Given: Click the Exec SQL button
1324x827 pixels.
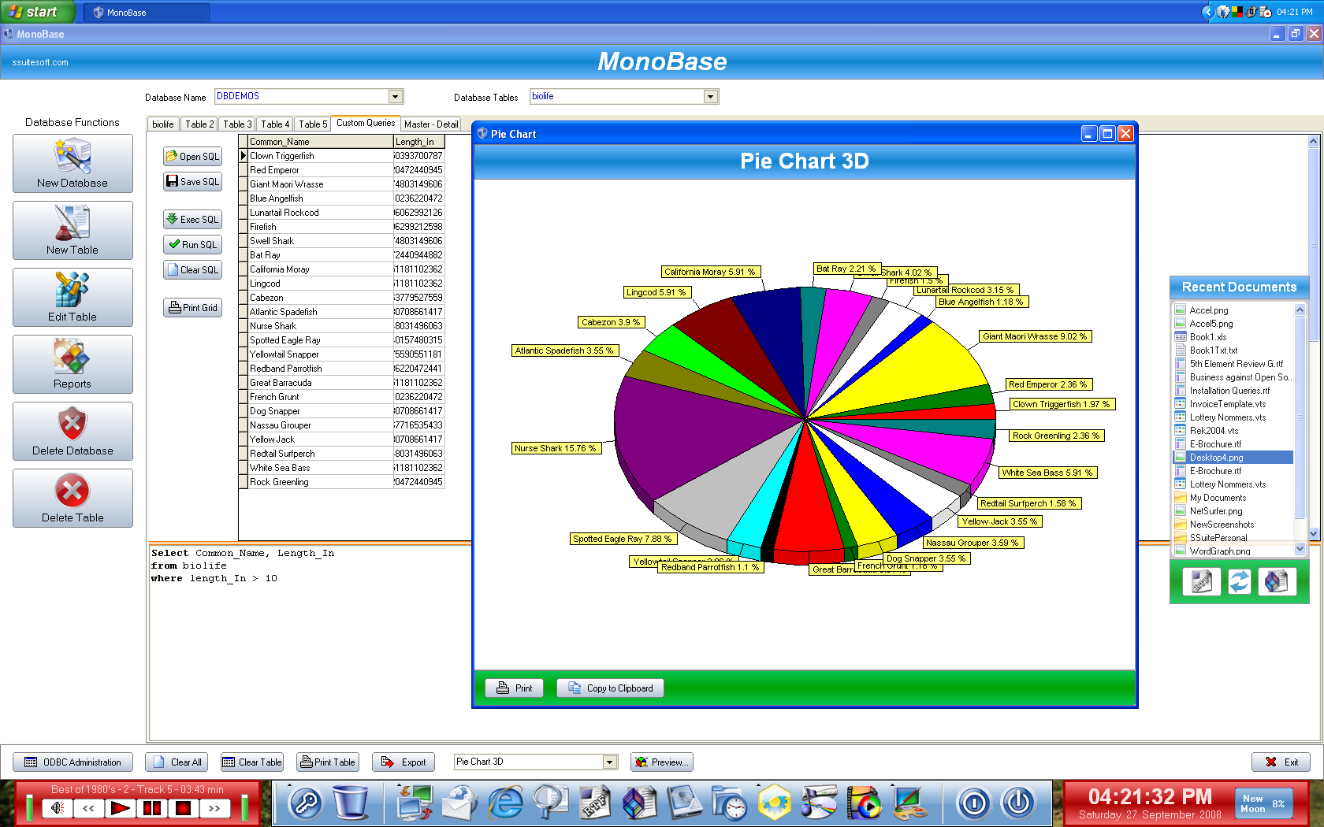Looking at the screenshot, I should [192, 220].
